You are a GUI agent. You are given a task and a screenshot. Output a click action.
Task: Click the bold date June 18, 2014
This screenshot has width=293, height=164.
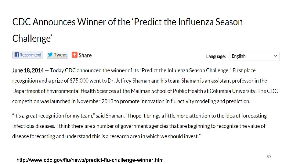(28, 70)
